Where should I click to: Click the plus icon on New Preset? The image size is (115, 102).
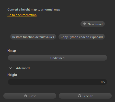(85, 24)
